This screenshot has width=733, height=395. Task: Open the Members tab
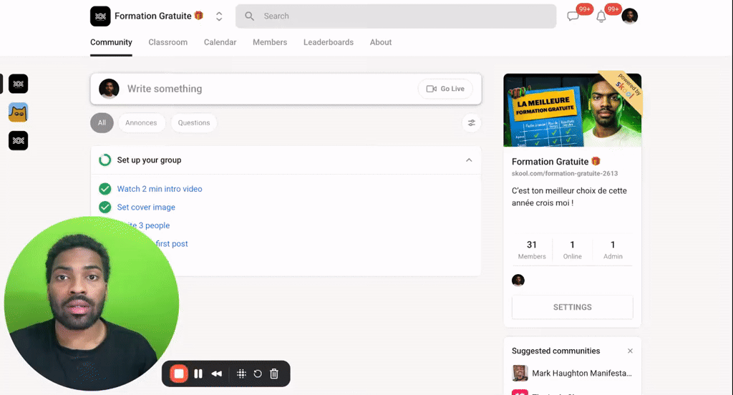coord(270,42)
